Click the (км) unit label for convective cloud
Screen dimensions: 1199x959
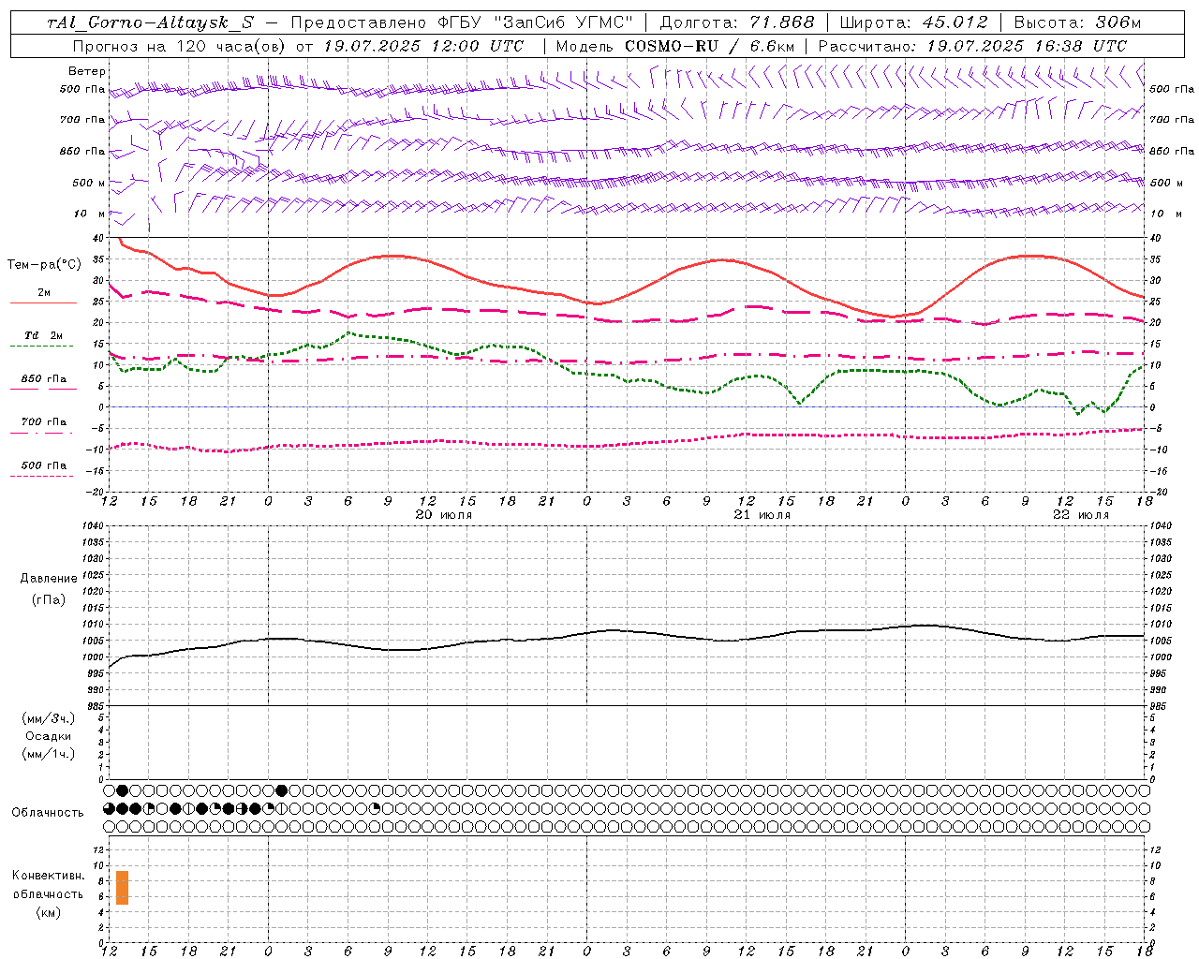tap(48, 912)
